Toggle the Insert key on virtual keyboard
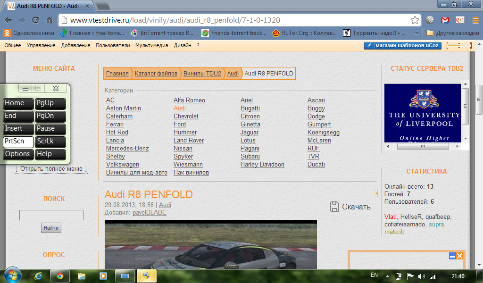This screenshot has width=483, height=283. click(18, 129)
